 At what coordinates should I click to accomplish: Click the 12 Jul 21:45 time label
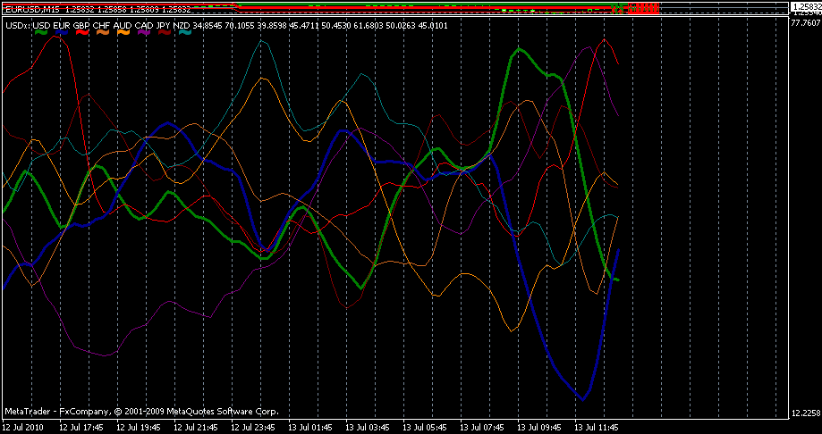(x=196, y=427)
